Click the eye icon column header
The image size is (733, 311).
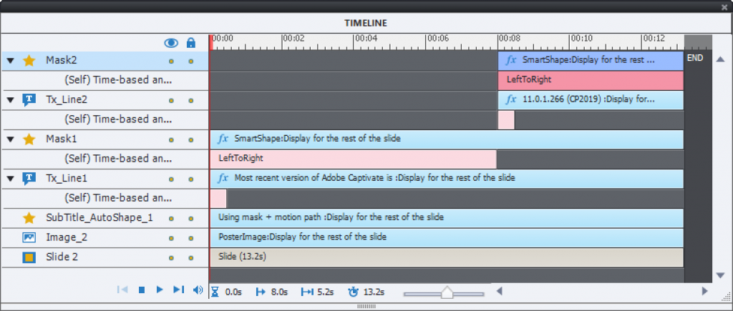coord(171,43)
